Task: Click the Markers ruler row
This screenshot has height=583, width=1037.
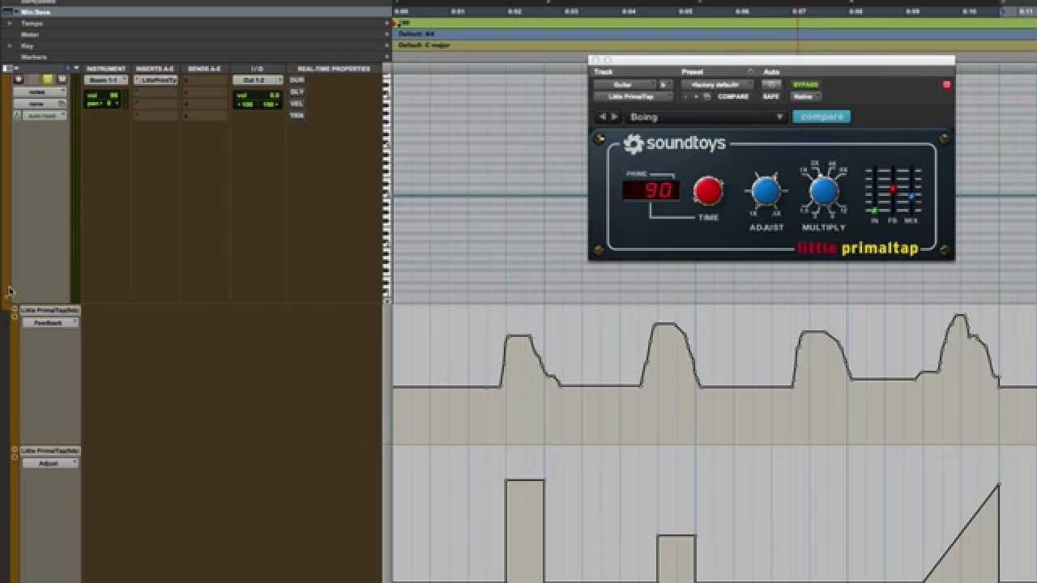Action: (194, 57)
